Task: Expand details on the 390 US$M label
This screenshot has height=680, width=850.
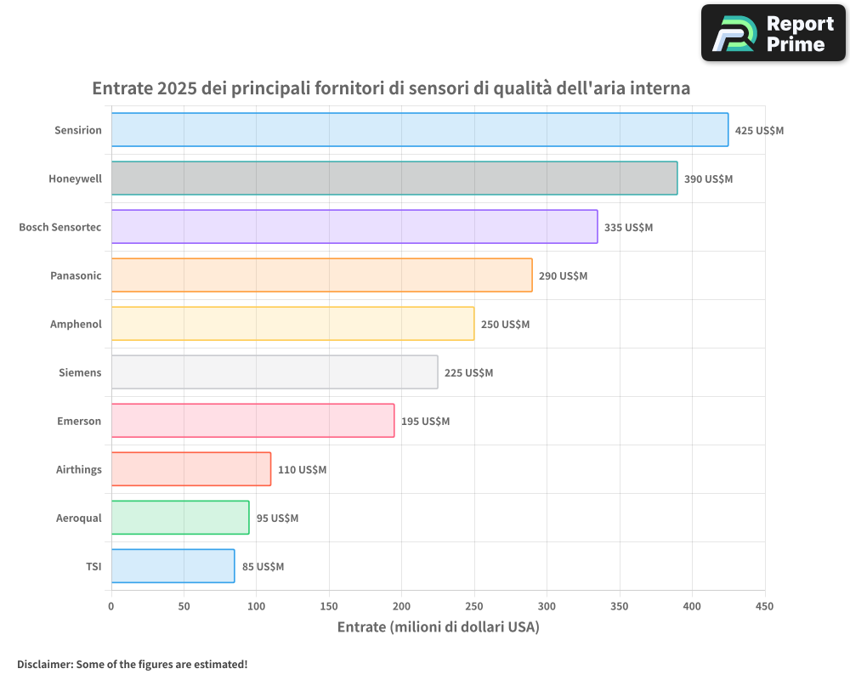Action: (709, 179)
